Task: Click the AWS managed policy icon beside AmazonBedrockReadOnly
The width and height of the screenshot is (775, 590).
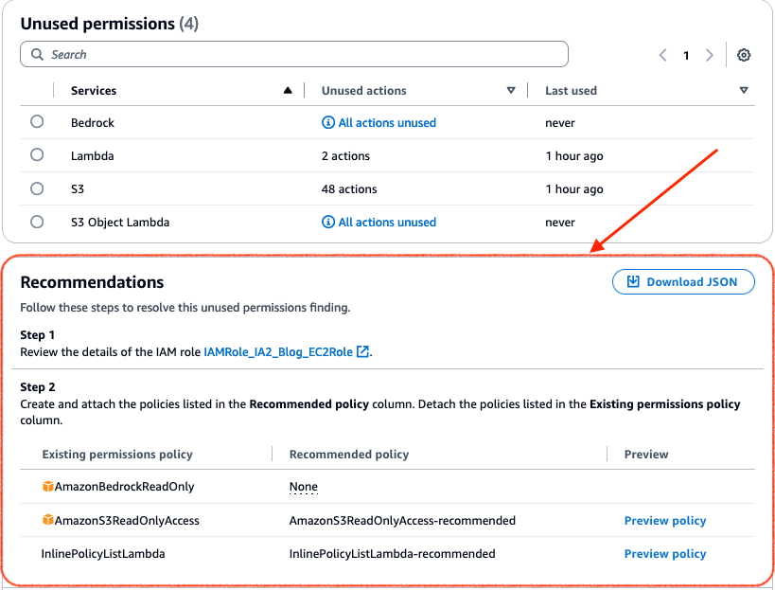Action: (46, 487)
